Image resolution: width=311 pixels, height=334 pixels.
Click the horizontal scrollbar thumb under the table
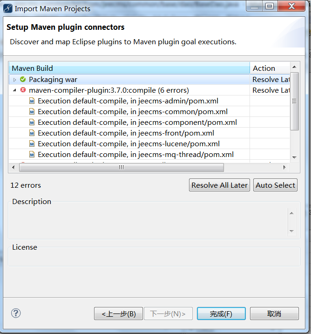pyautogui.click(x=121, y=167)
